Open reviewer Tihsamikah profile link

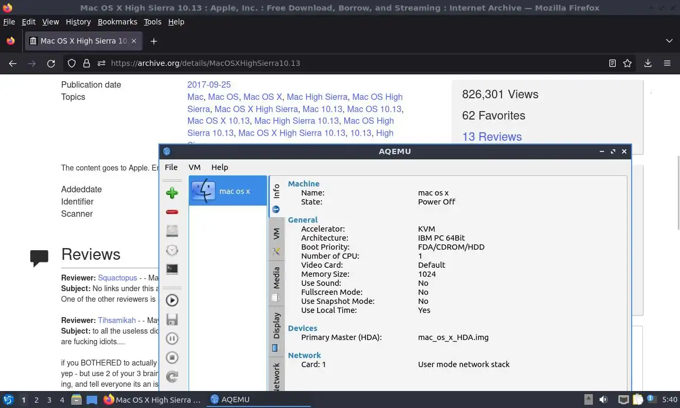(117, 320)
